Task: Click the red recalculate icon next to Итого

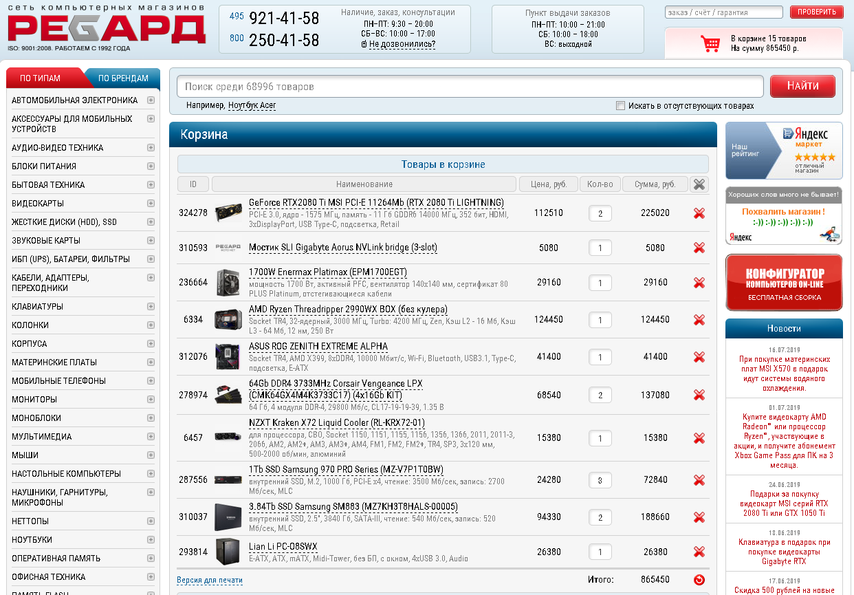Action: point(699,580)
